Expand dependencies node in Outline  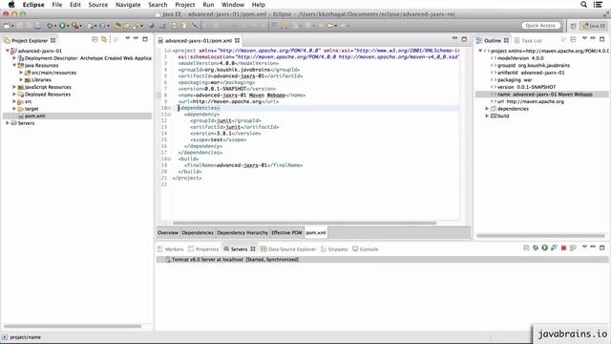point(487,109)
